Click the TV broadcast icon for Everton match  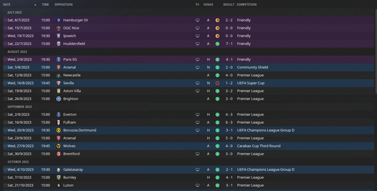(197, 115)
